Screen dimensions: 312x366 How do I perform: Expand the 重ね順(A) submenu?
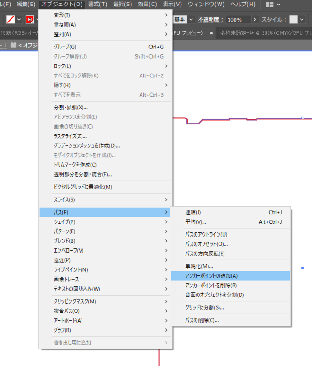point(106,25)
